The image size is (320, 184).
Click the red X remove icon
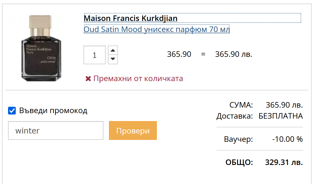click(x=88, y=79)
